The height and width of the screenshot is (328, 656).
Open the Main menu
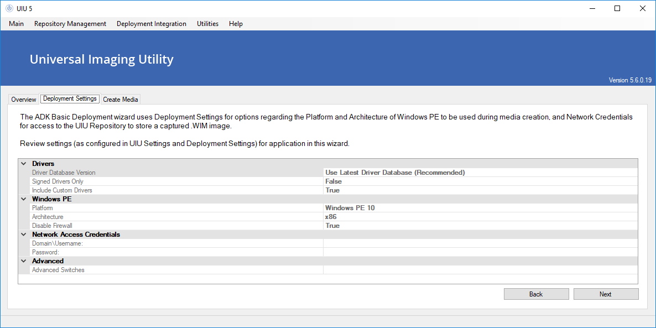point(17,24)
